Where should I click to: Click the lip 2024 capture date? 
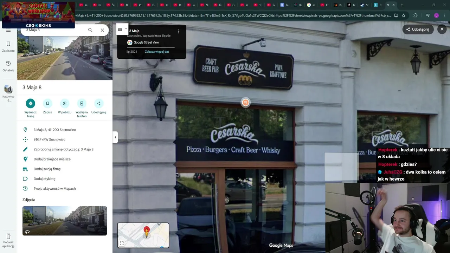tap(132, 52)
